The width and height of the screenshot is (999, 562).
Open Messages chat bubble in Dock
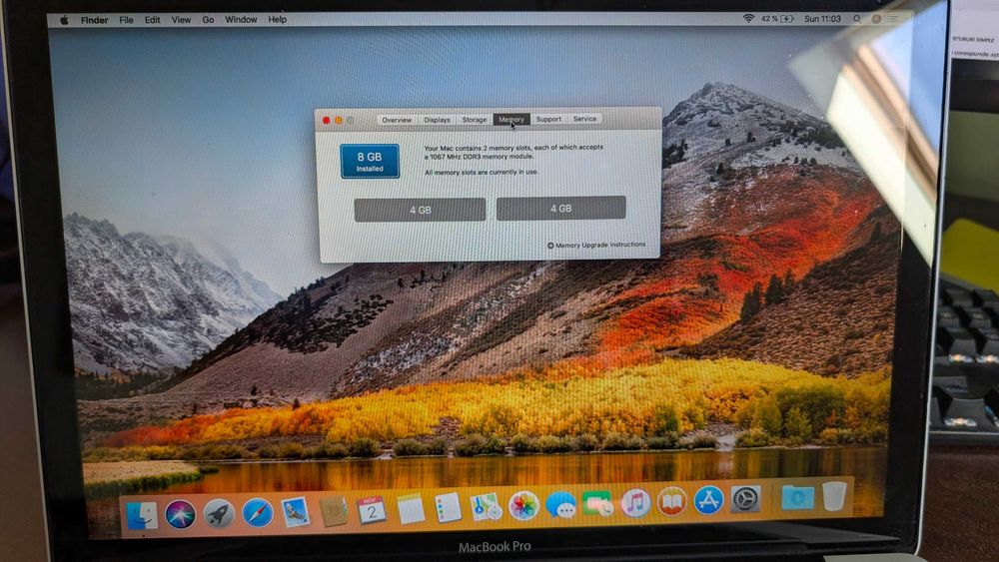tap(561, 505)
